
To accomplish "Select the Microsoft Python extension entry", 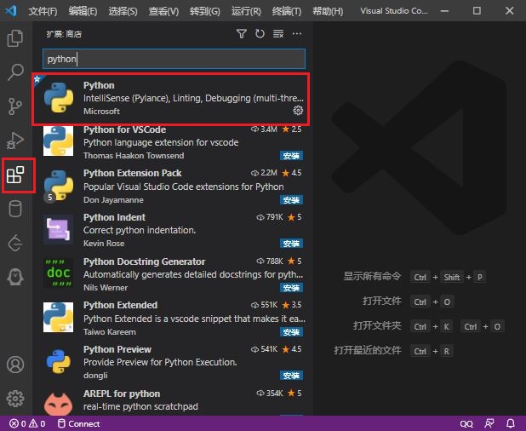I will coord(170,99).
